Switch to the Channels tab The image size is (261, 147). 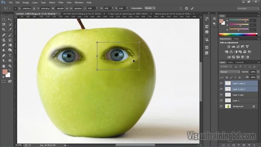[239, 62]
